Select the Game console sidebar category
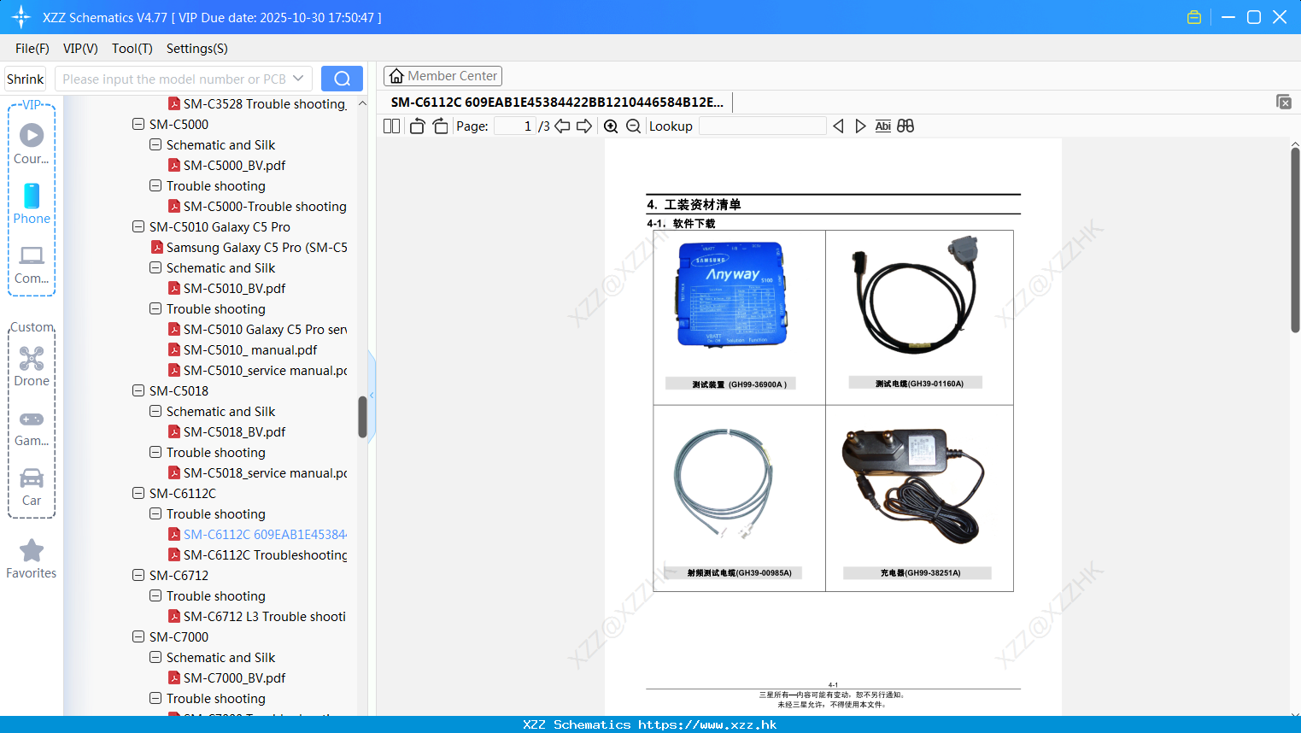 [x=32, y=428]
